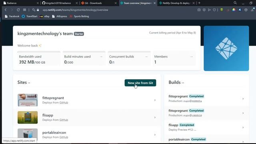
Task: Close the Radiance tab
Action: [x=38, y=3]
